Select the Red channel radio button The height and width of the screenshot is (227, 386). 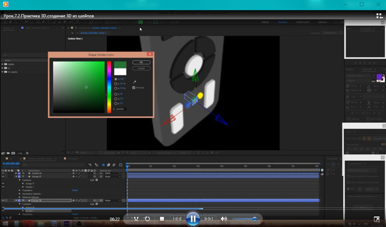(116, 94)
